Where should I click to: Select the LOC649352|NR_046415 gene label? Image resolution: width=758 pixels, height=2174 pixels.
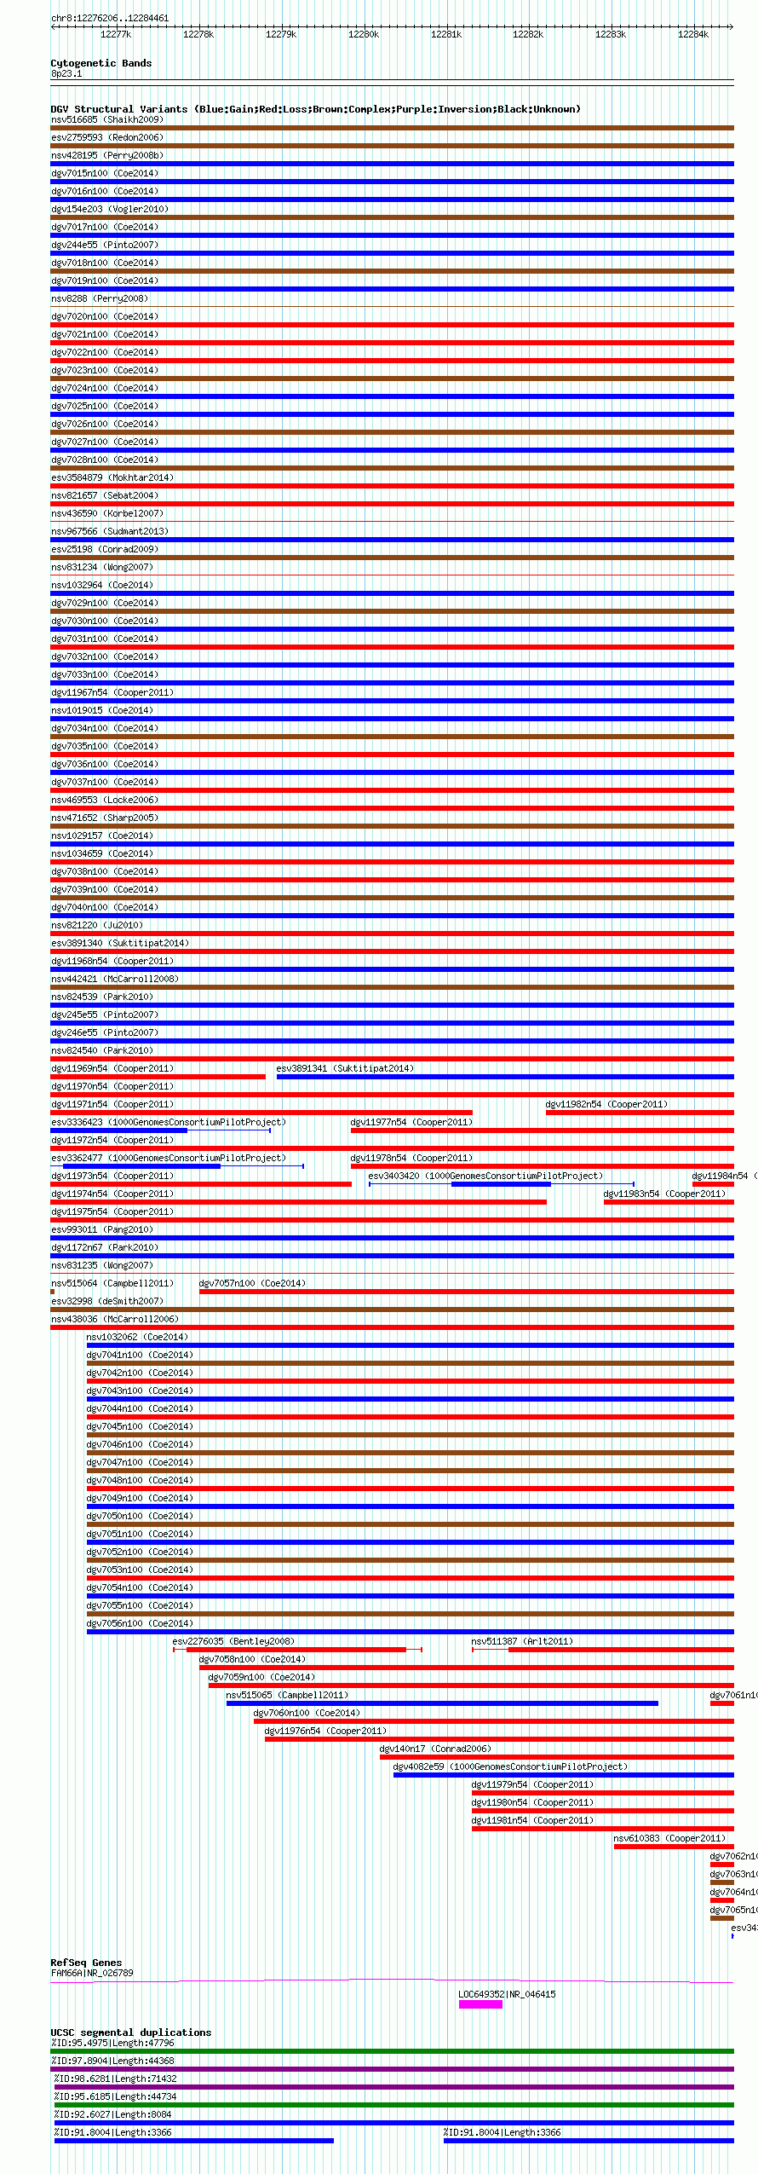[507, 1994]
